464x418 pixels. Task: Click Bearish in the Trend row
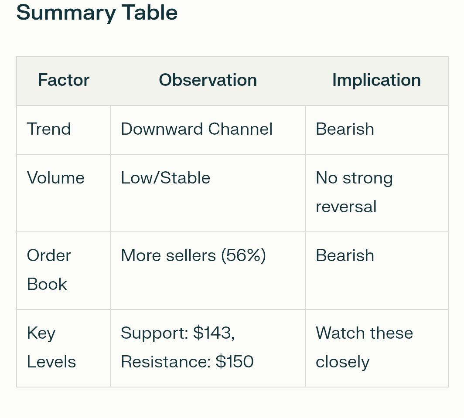tap(345, 129)
